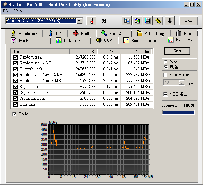Viewport: 213px width, 185px height.
Task: Start the extra tests
Action: (x=177, y=51)
